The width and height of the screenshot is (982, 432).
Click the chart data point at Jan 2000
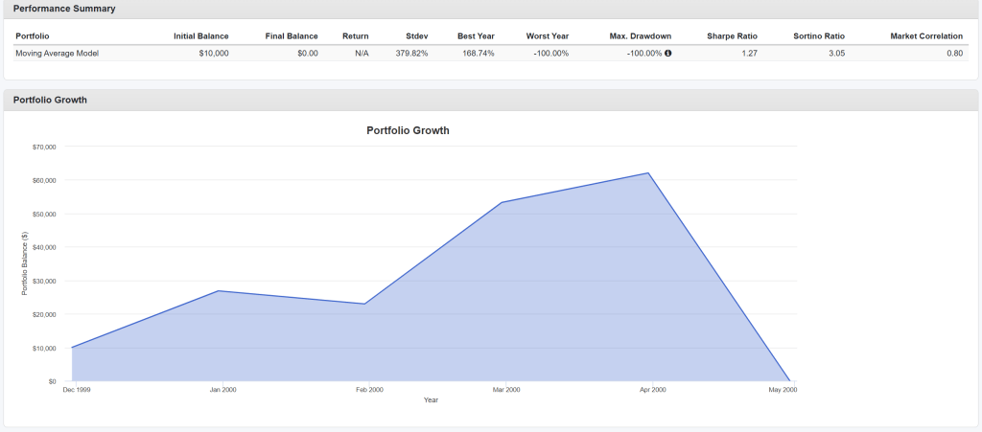click(218, 290)
